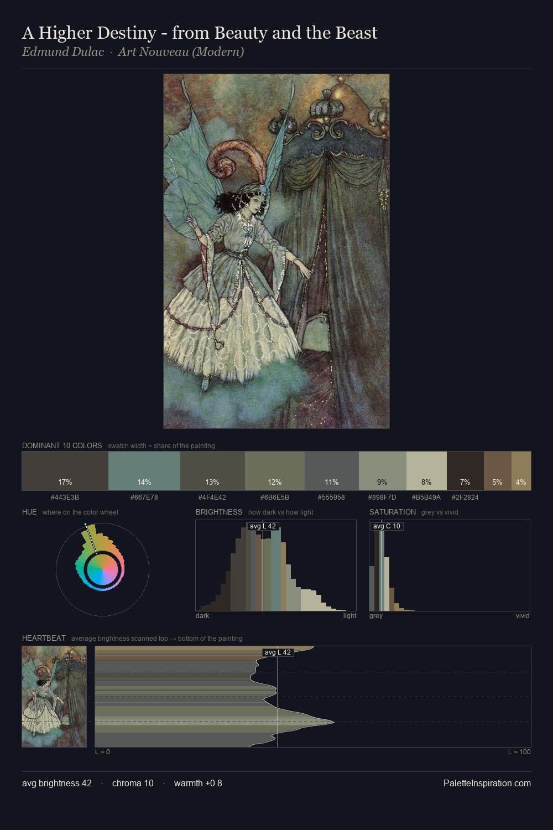The height and width of the screenshot is (830, 553).
Task: Click the 'vivid' axis label
Action: tap(523, 616)
